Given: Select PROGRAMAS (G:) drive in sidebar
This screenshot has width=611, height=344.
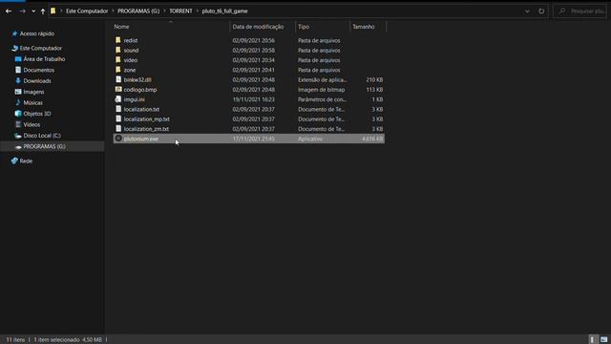Looking at the screenshot, I should pos(45,146).
